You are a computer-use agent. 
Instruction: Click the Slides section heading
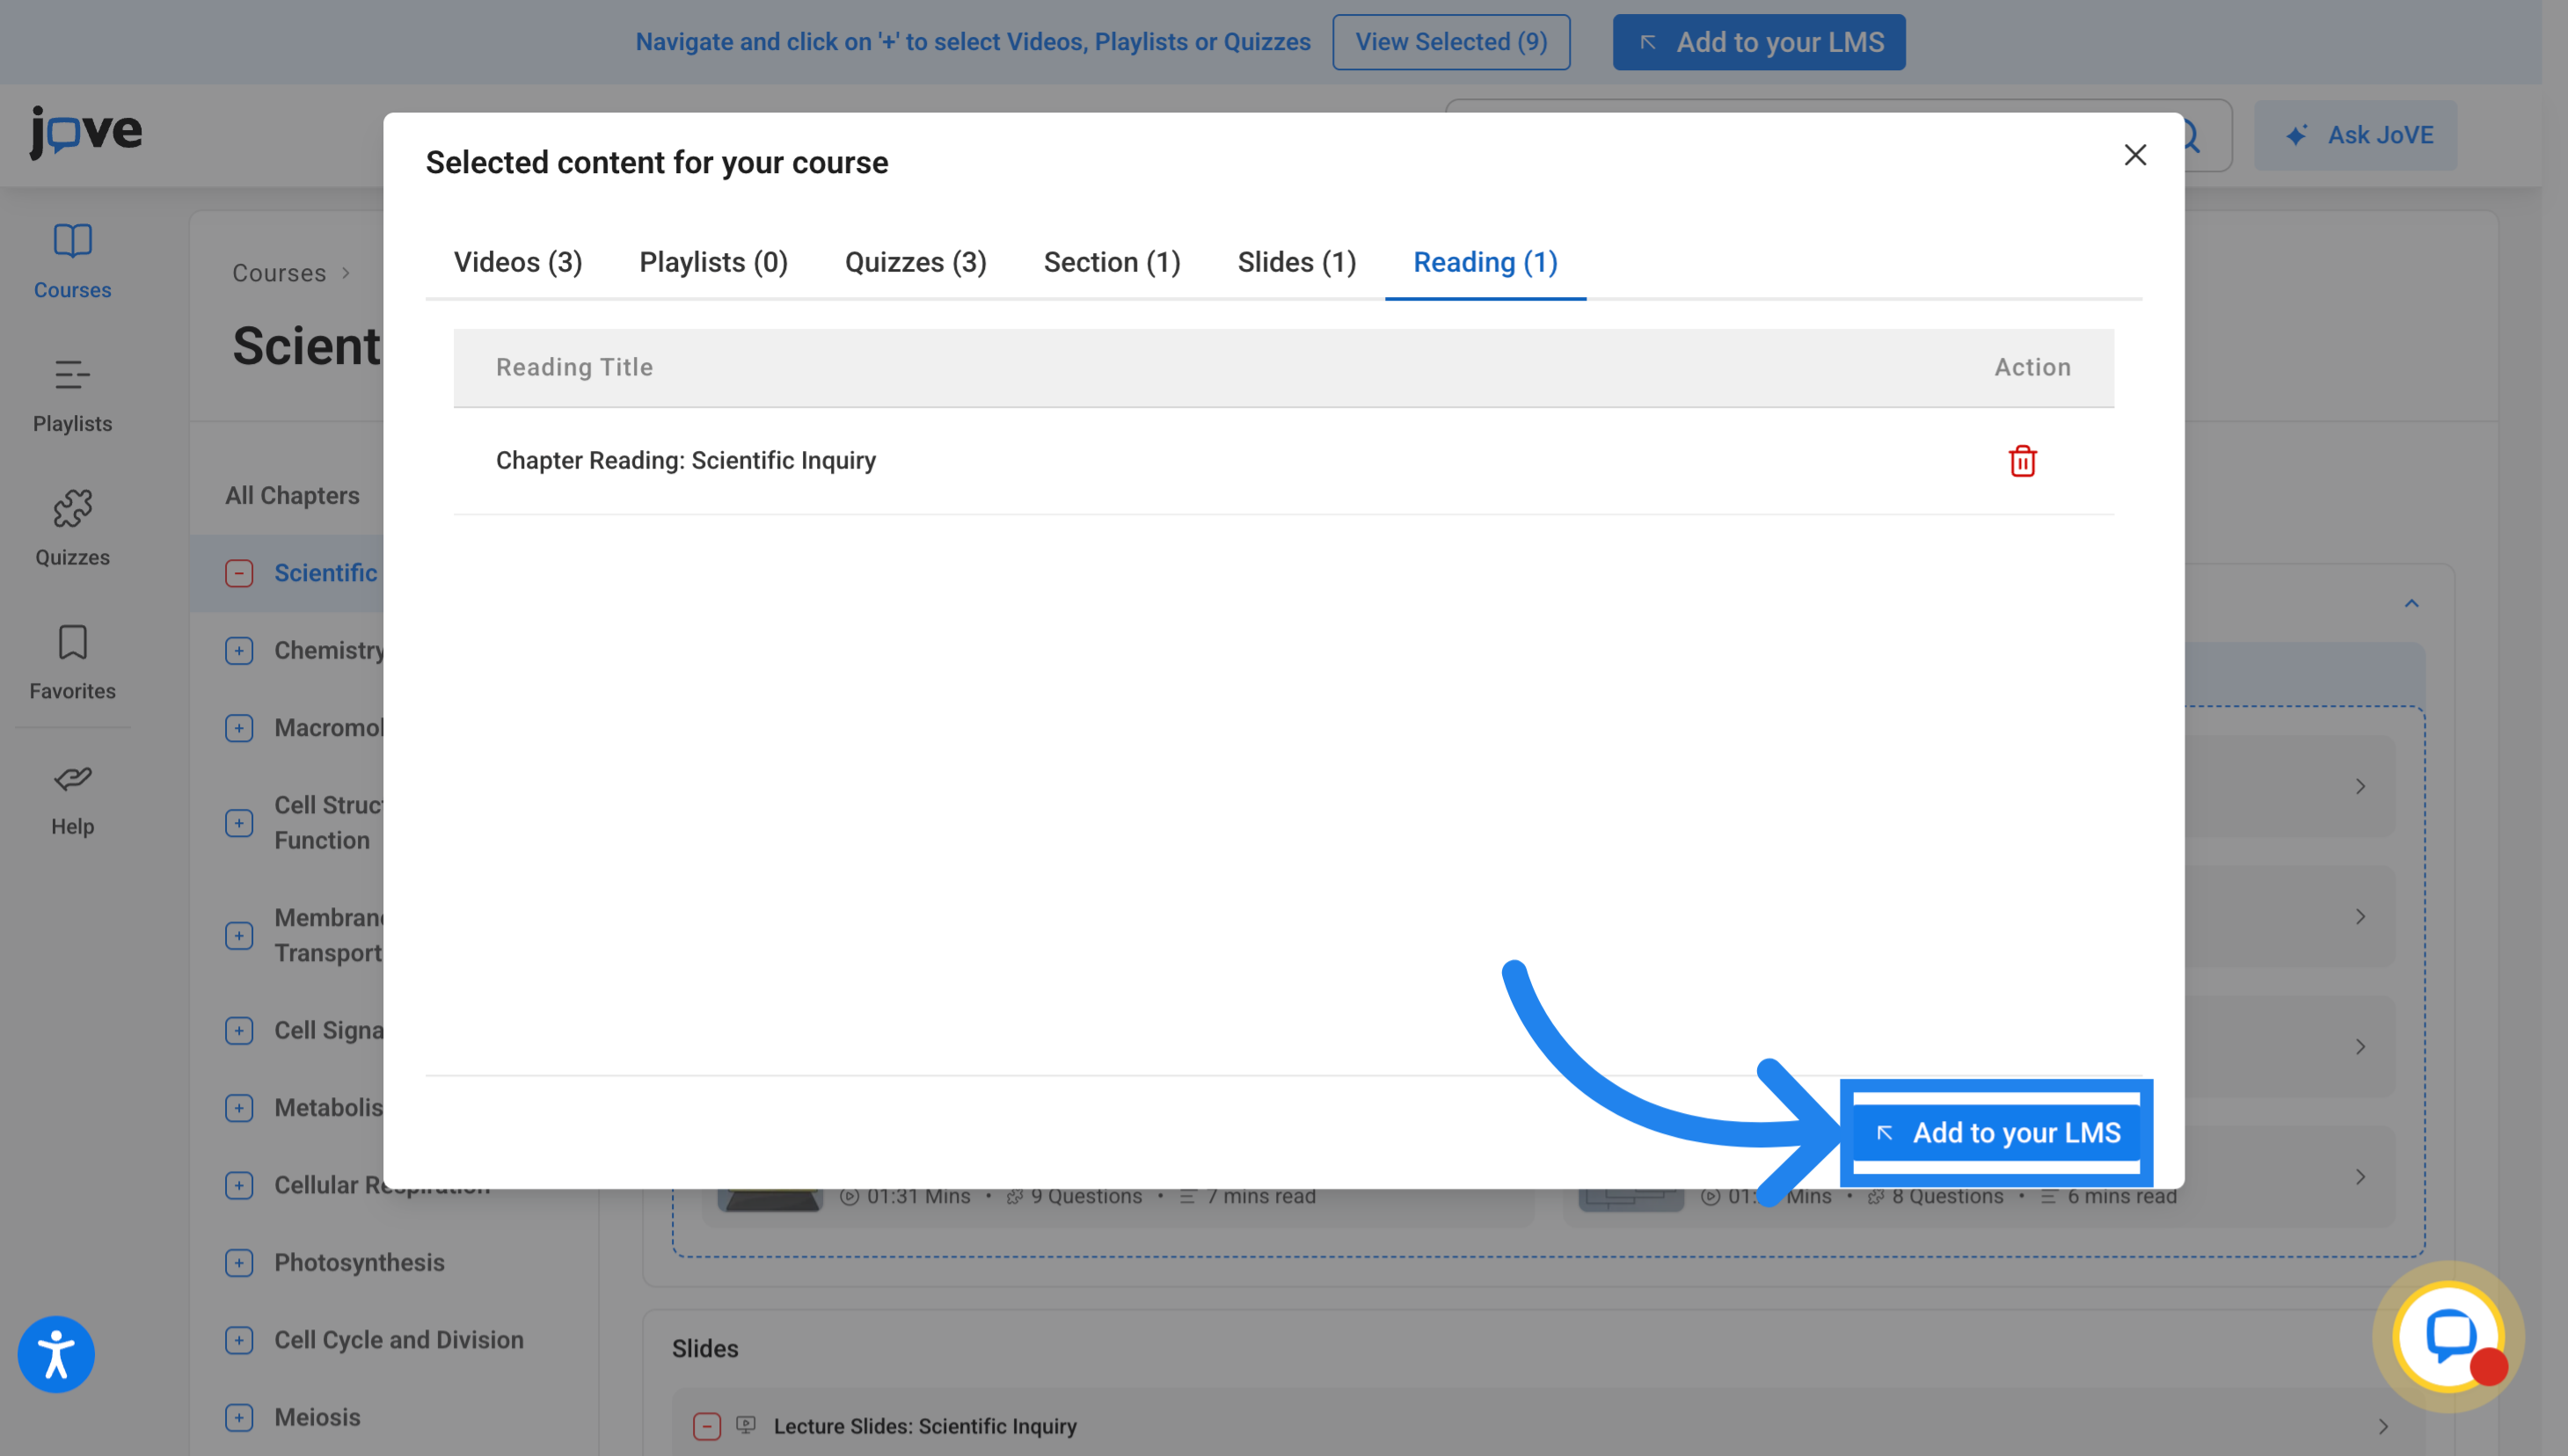pyautogui.click(x=705, y=1349)
